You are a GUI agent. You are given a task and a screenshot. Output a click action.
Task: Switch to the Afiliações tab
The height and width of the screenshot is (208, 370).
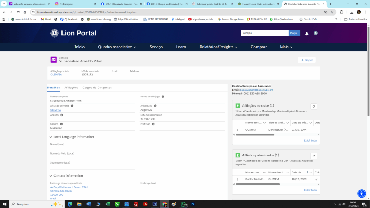[x=71, y=88]
